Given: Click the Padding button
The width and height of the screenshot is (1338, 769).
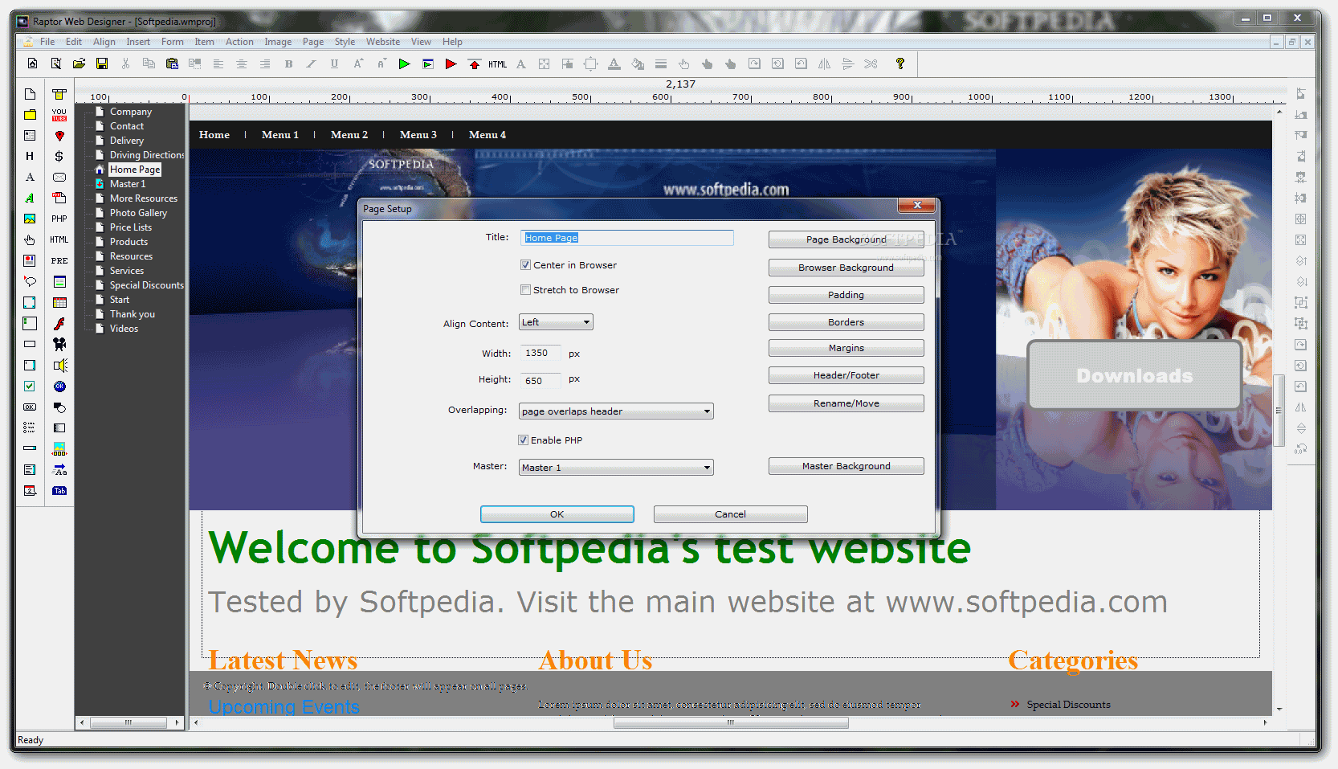Looking at the screenshot, I should pyautogui.click(x=846, y=295).
